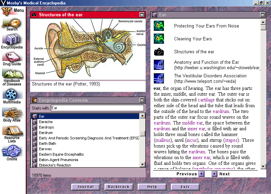Open the Menu caduceus icon
Viewport: 271px width, 194px height.
pyautogui.click(x=6, y=11)
